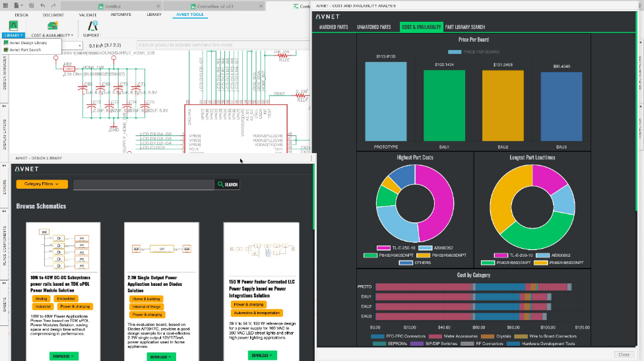Viewport: 644px width, 361px height.
Task: Click the green Avnet Library book icon
Action: pyautogui.click(x=14, y=26)
